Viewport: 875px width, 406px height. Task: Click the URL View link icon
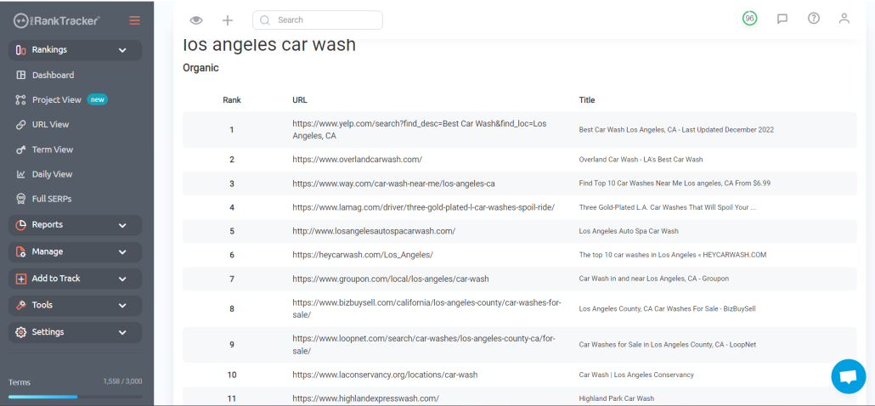tap(20, 125)
